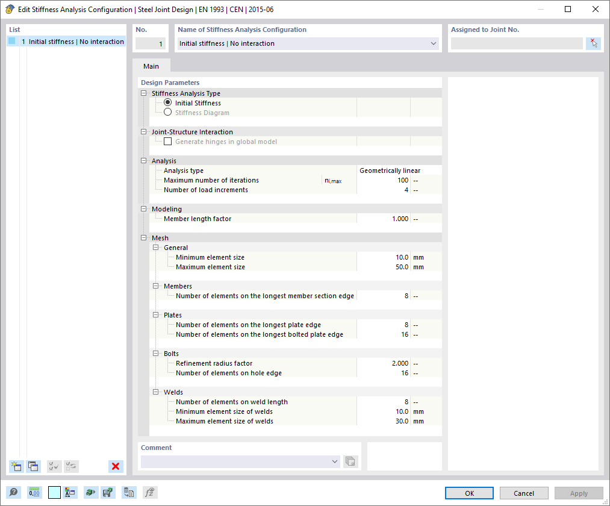Screen dimensions: 610x506
Task: Collapse the Analysis section
Action: 143,160
